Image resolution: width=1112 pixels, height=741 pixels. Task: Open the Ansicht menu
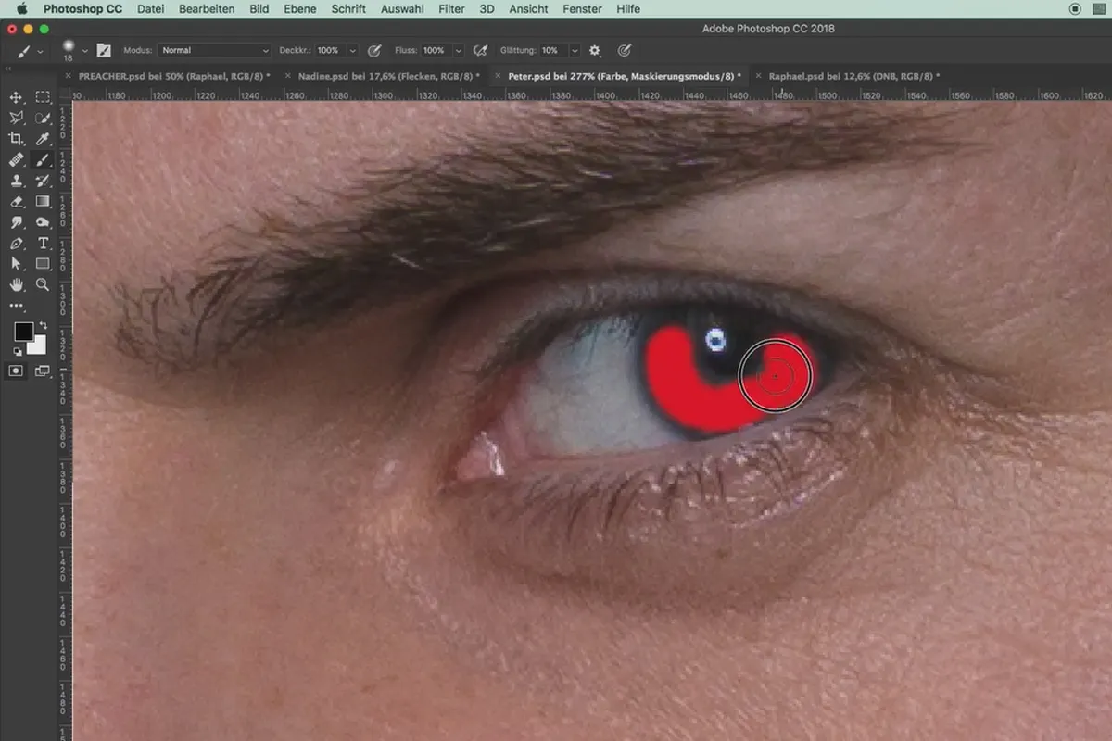(528, 8)
